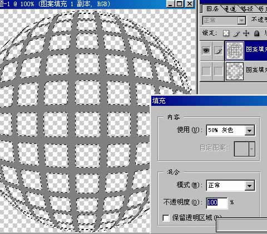
Task: Click brush indicator of top layer
Action: [x=218, y=50]
